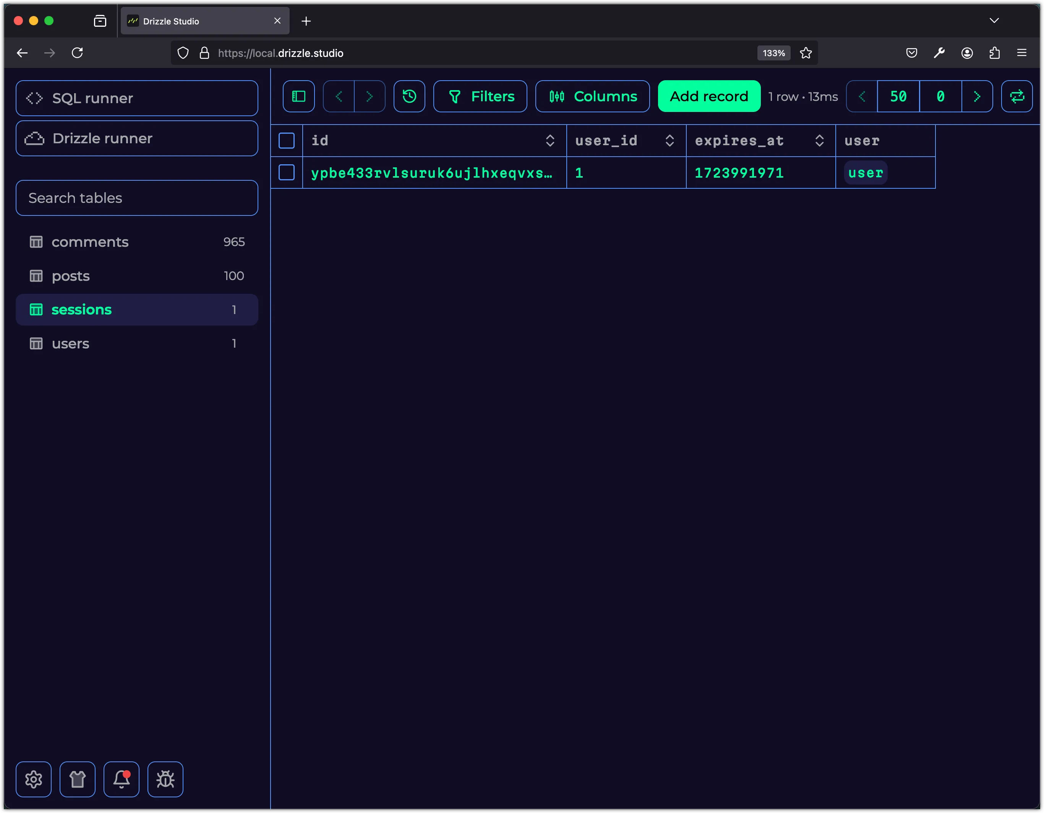The image size is (1044, 813).
Task: Open the browser hamburger menu
Action: coord(1021,53)
